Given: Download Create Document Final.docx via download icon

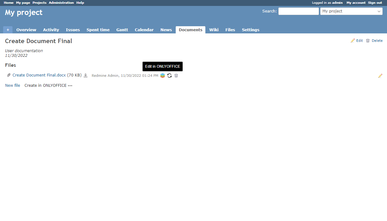Looking at the screenshot, I should (86, 76).
